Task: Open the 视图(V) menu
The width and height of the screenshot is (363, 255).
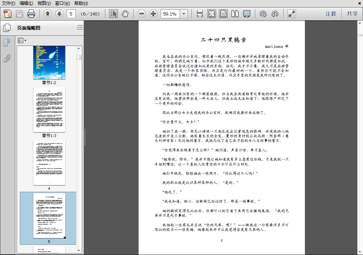Action: (x=44, y=3)
